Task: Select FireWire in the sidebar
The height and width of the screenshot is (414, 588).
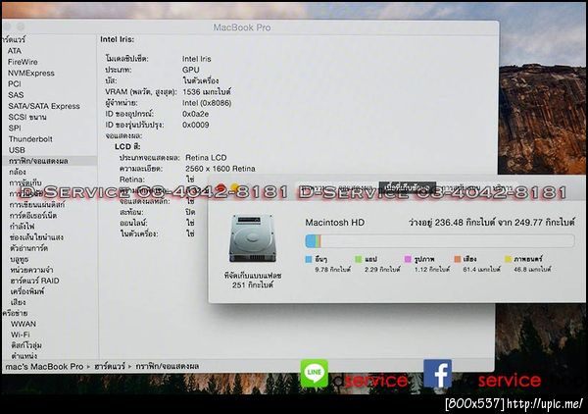Action: pos(23,62)
